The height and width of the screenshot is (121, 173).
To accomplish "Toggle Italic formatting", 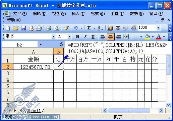I will 85,36.
